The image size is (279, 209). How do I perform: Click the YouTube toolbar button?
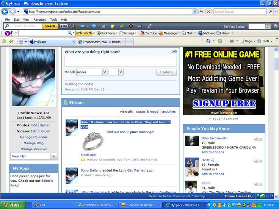point(148,33)
